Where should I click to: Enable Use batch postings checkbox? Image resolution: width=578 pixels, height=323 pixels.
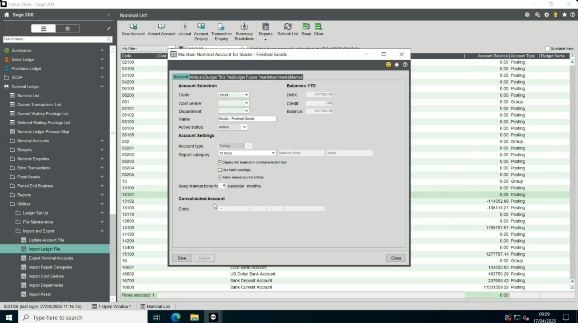pos(220,170)
